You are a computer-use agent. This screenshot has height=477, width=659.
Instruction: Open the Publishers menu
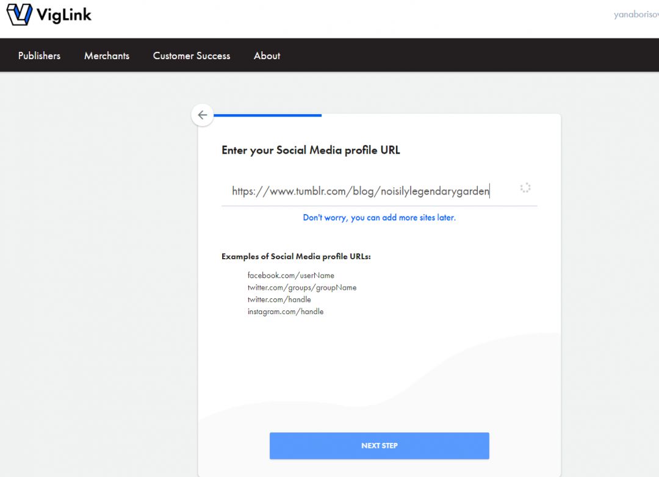(39, 56)
